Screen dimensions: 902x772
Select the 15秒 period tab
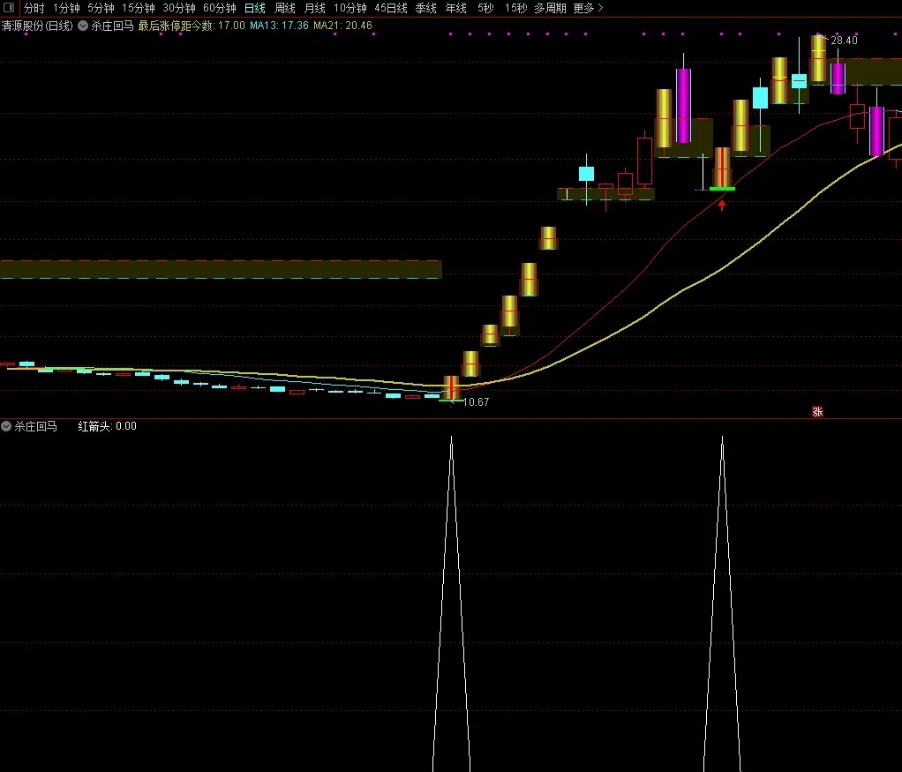(515, 8)
